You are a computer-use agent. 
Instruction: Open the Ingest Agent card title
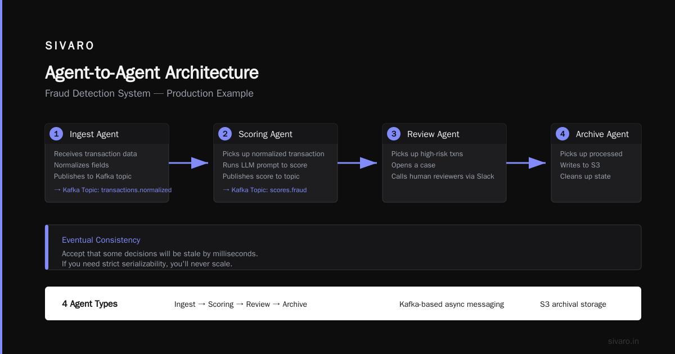pos(94,134)
